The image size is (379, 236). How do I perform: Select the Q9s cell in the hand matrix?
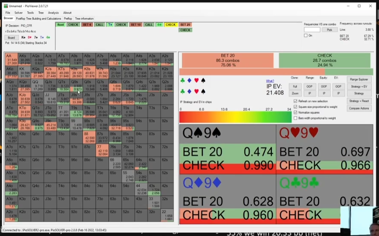click(x=76, y=85)
